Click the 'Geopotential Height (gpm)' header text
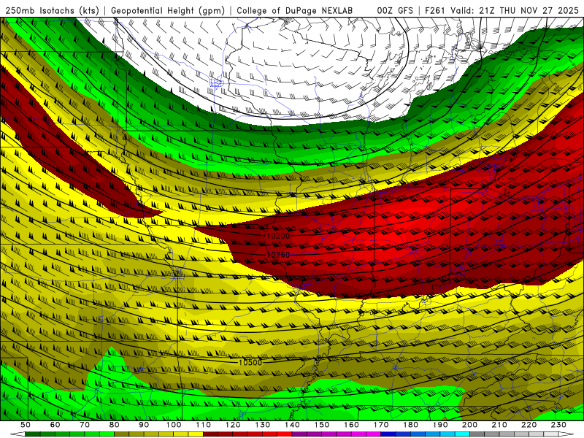 tap(168, 11)
